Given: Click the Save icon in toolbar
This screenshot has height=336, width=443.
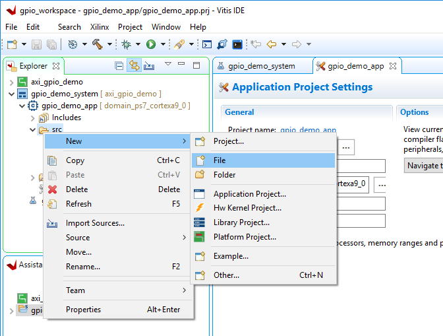Looking at the screenshot, I should 36,44.
